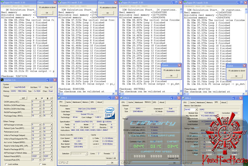Click the MemSet 3.6 title bar icon
This screenshot has height=166, width=248.
pos(2,80)
